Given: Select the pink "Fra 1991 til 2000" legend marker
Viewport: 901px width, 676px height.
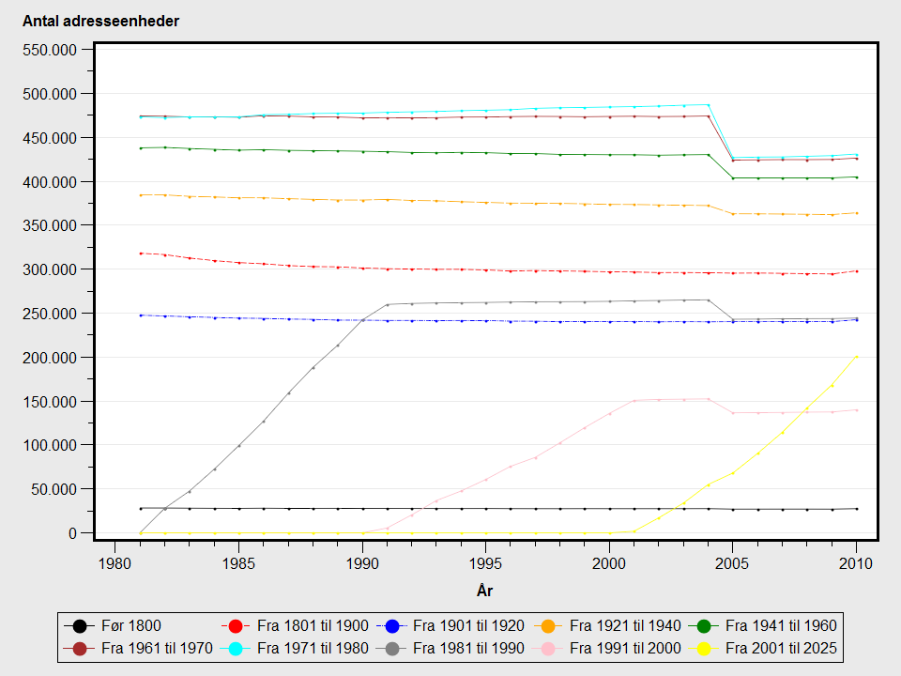Looking at the screenshot, I should (549, 648).
